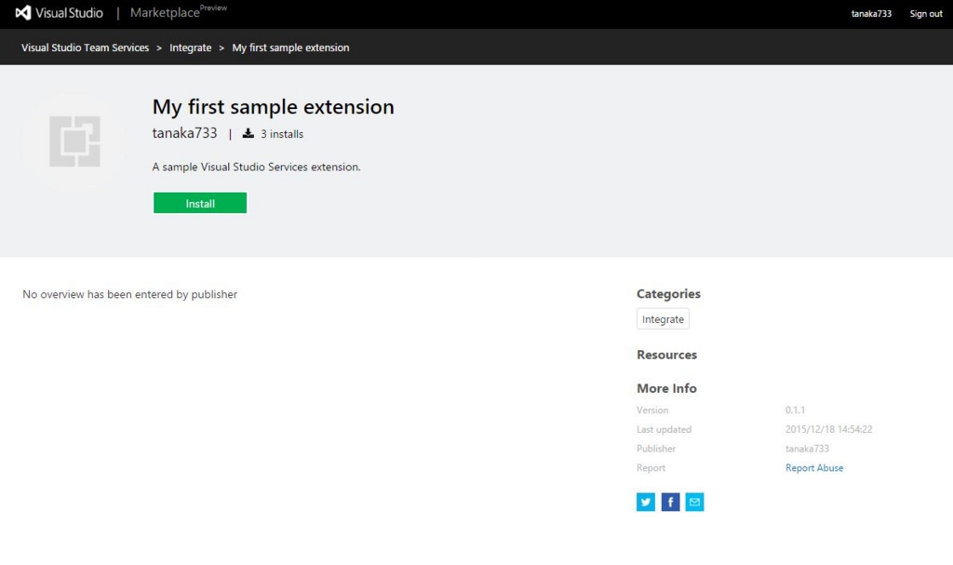Click the Visual Studio logo icon
This screenshot has height=565, width=953.
(23, 13)
